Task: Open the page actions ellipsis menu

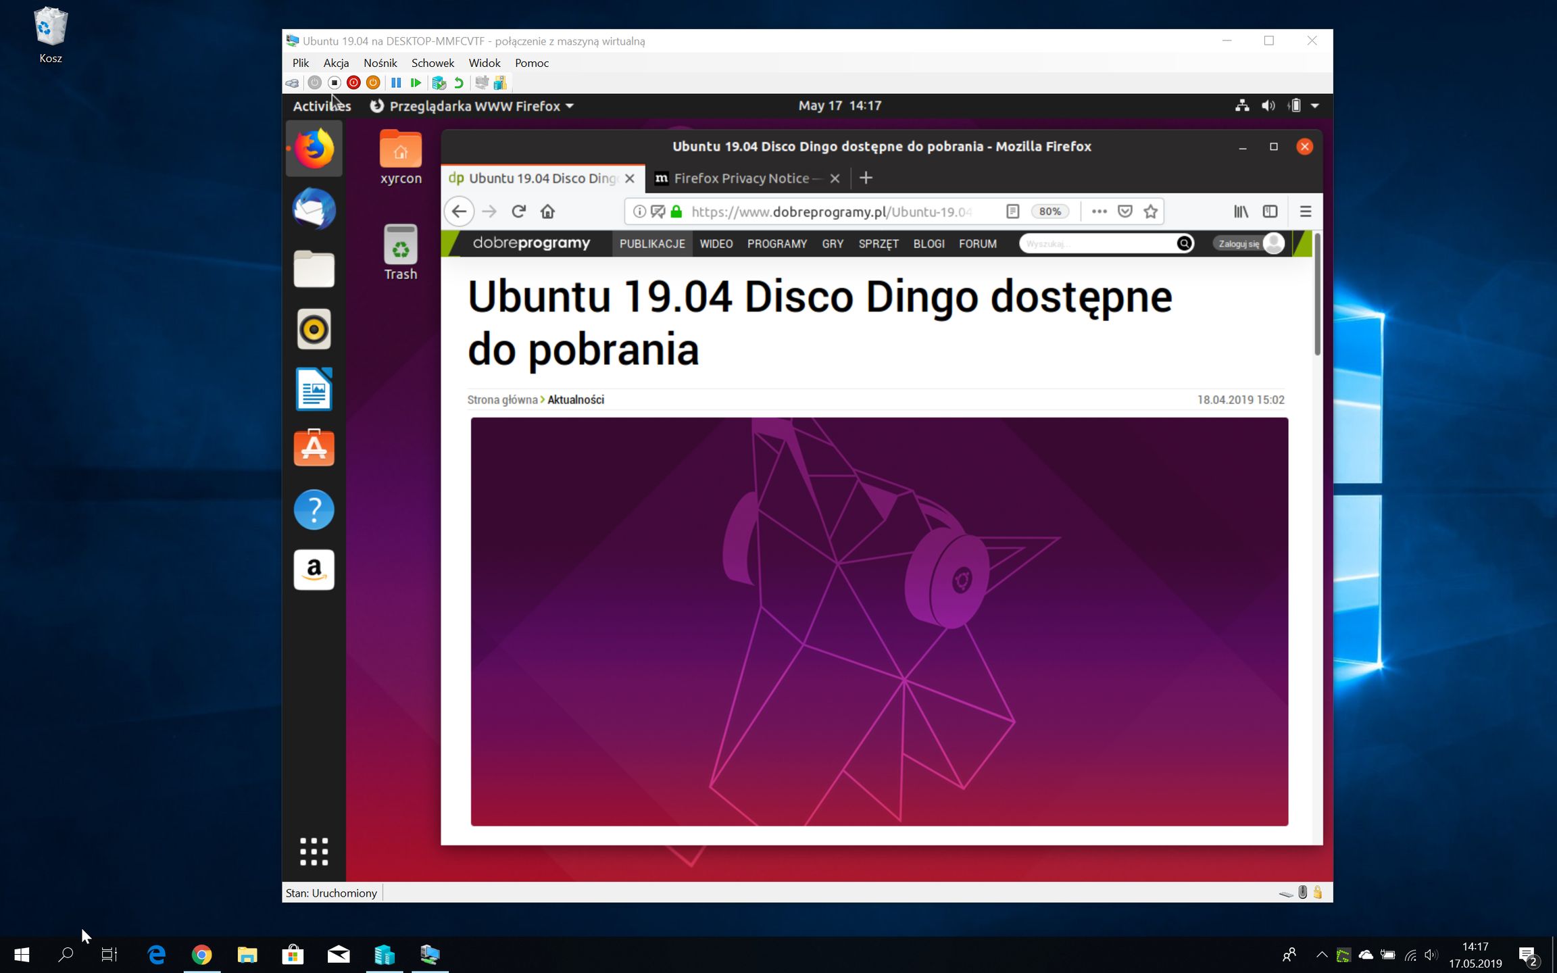Action: [1099, 211]
